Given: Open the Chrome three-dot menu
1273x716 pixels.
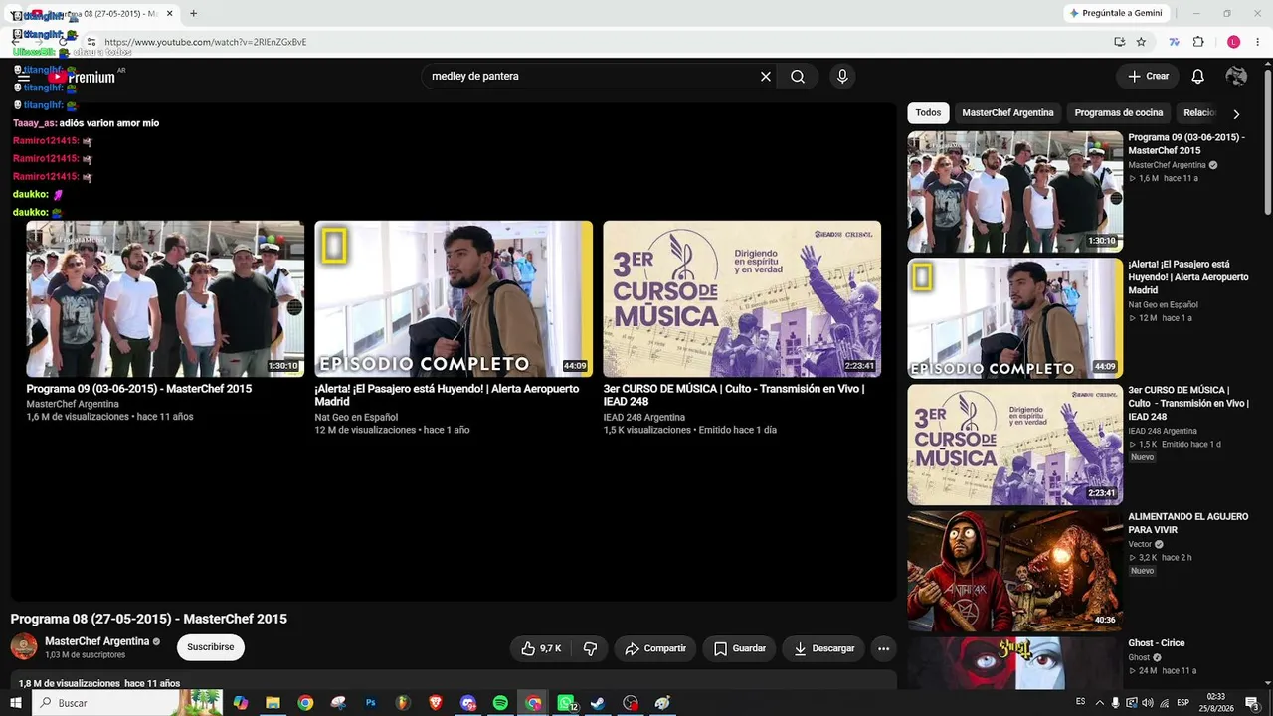Looking at the screenshot, I should coord(1258,42).
